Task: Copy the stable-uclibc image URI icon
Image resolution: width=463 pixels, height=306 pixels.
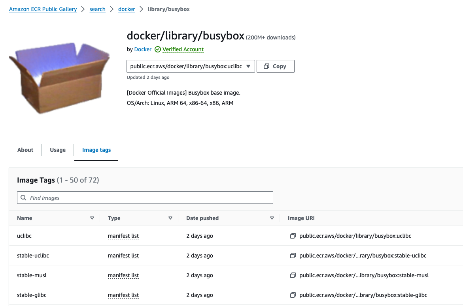Action: pos(293,256)
